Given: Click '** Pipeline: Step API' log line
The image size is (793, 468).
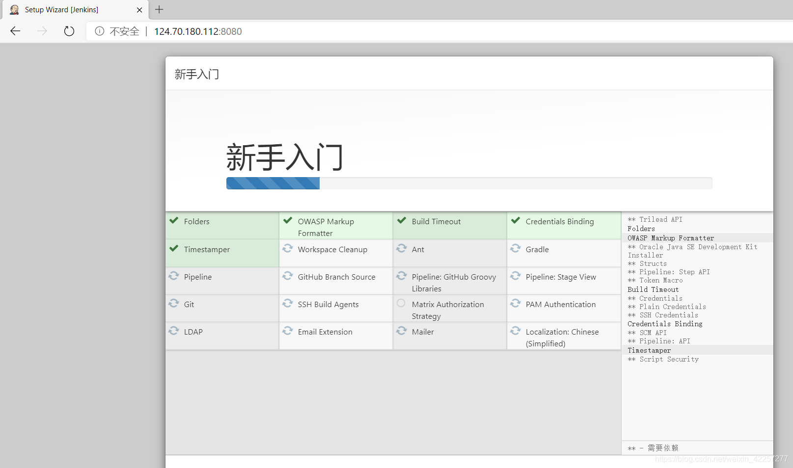Looking at the screenshot, I should 669,272.
